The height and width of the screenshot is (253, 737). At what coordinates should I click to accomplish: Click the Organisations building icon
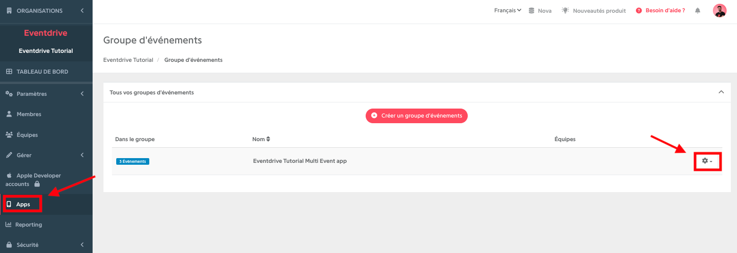coord(9,10)
